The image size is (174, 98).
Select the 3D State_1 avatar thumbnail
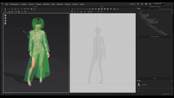139,85
